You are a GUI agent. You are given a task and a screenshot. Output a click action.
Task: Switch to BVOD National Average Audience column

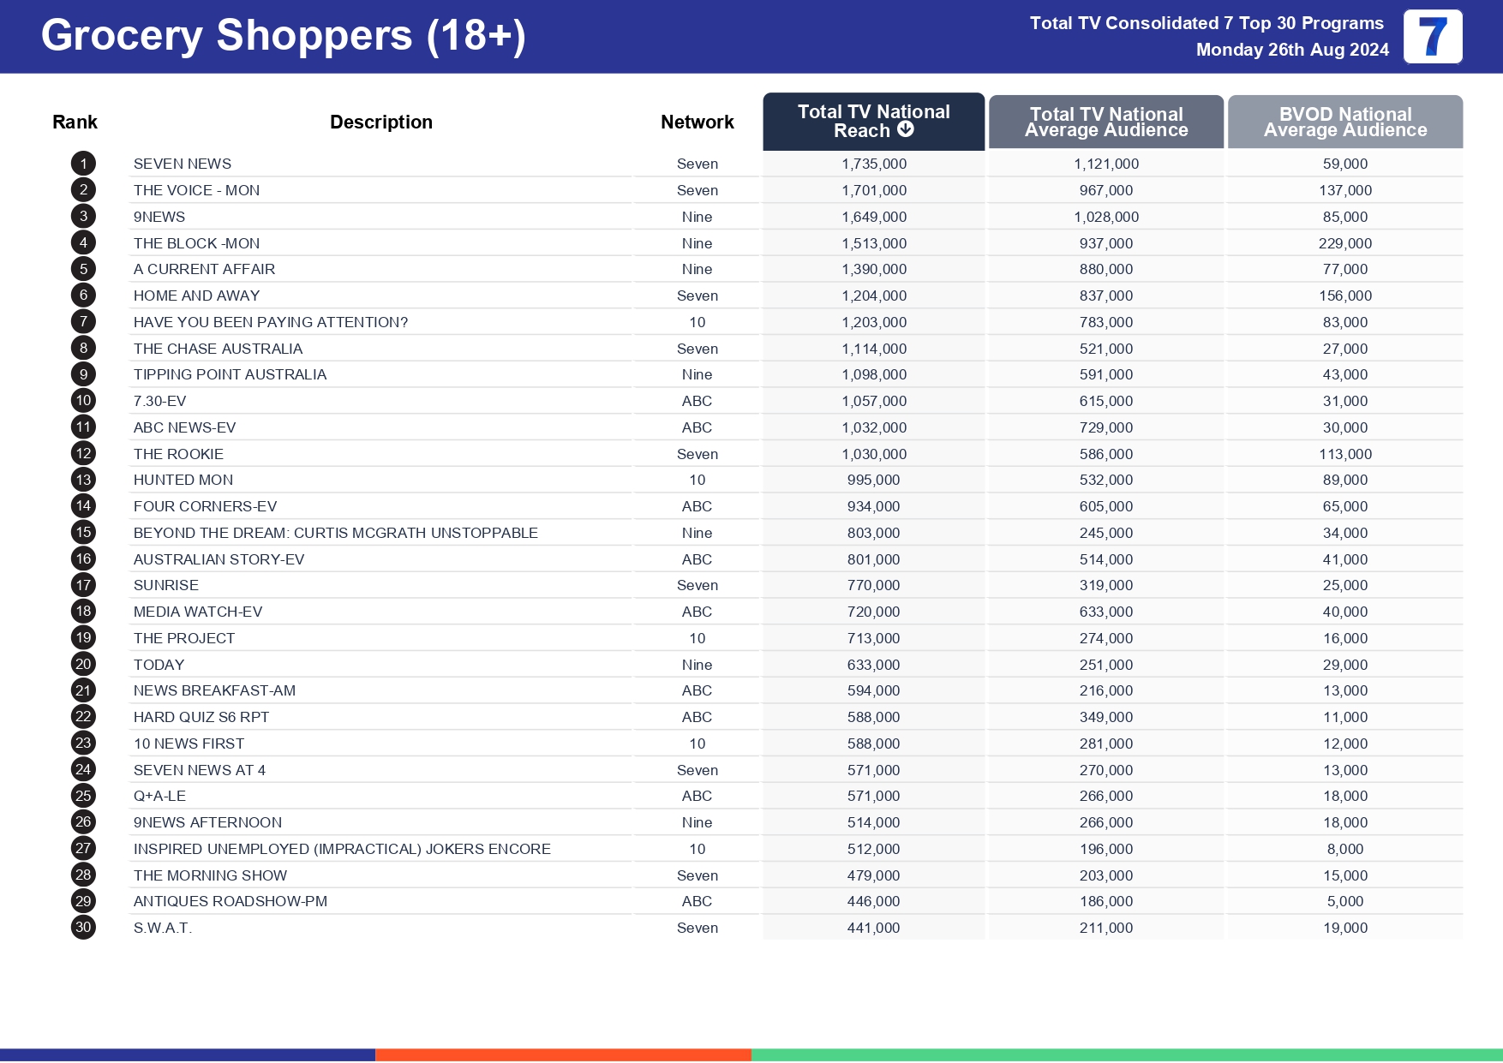click(1344, 122)
